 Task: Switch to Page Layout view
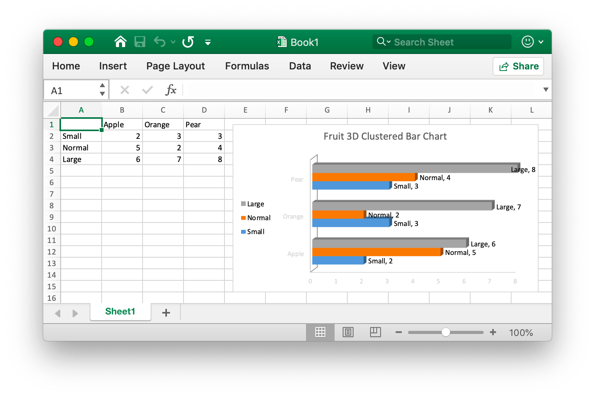click(348, 332)
